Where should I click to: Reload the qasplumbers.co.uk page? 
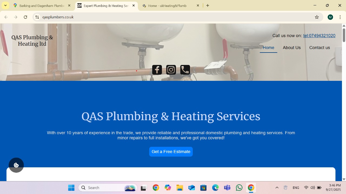pyautogui.click(x=25, y=17)
